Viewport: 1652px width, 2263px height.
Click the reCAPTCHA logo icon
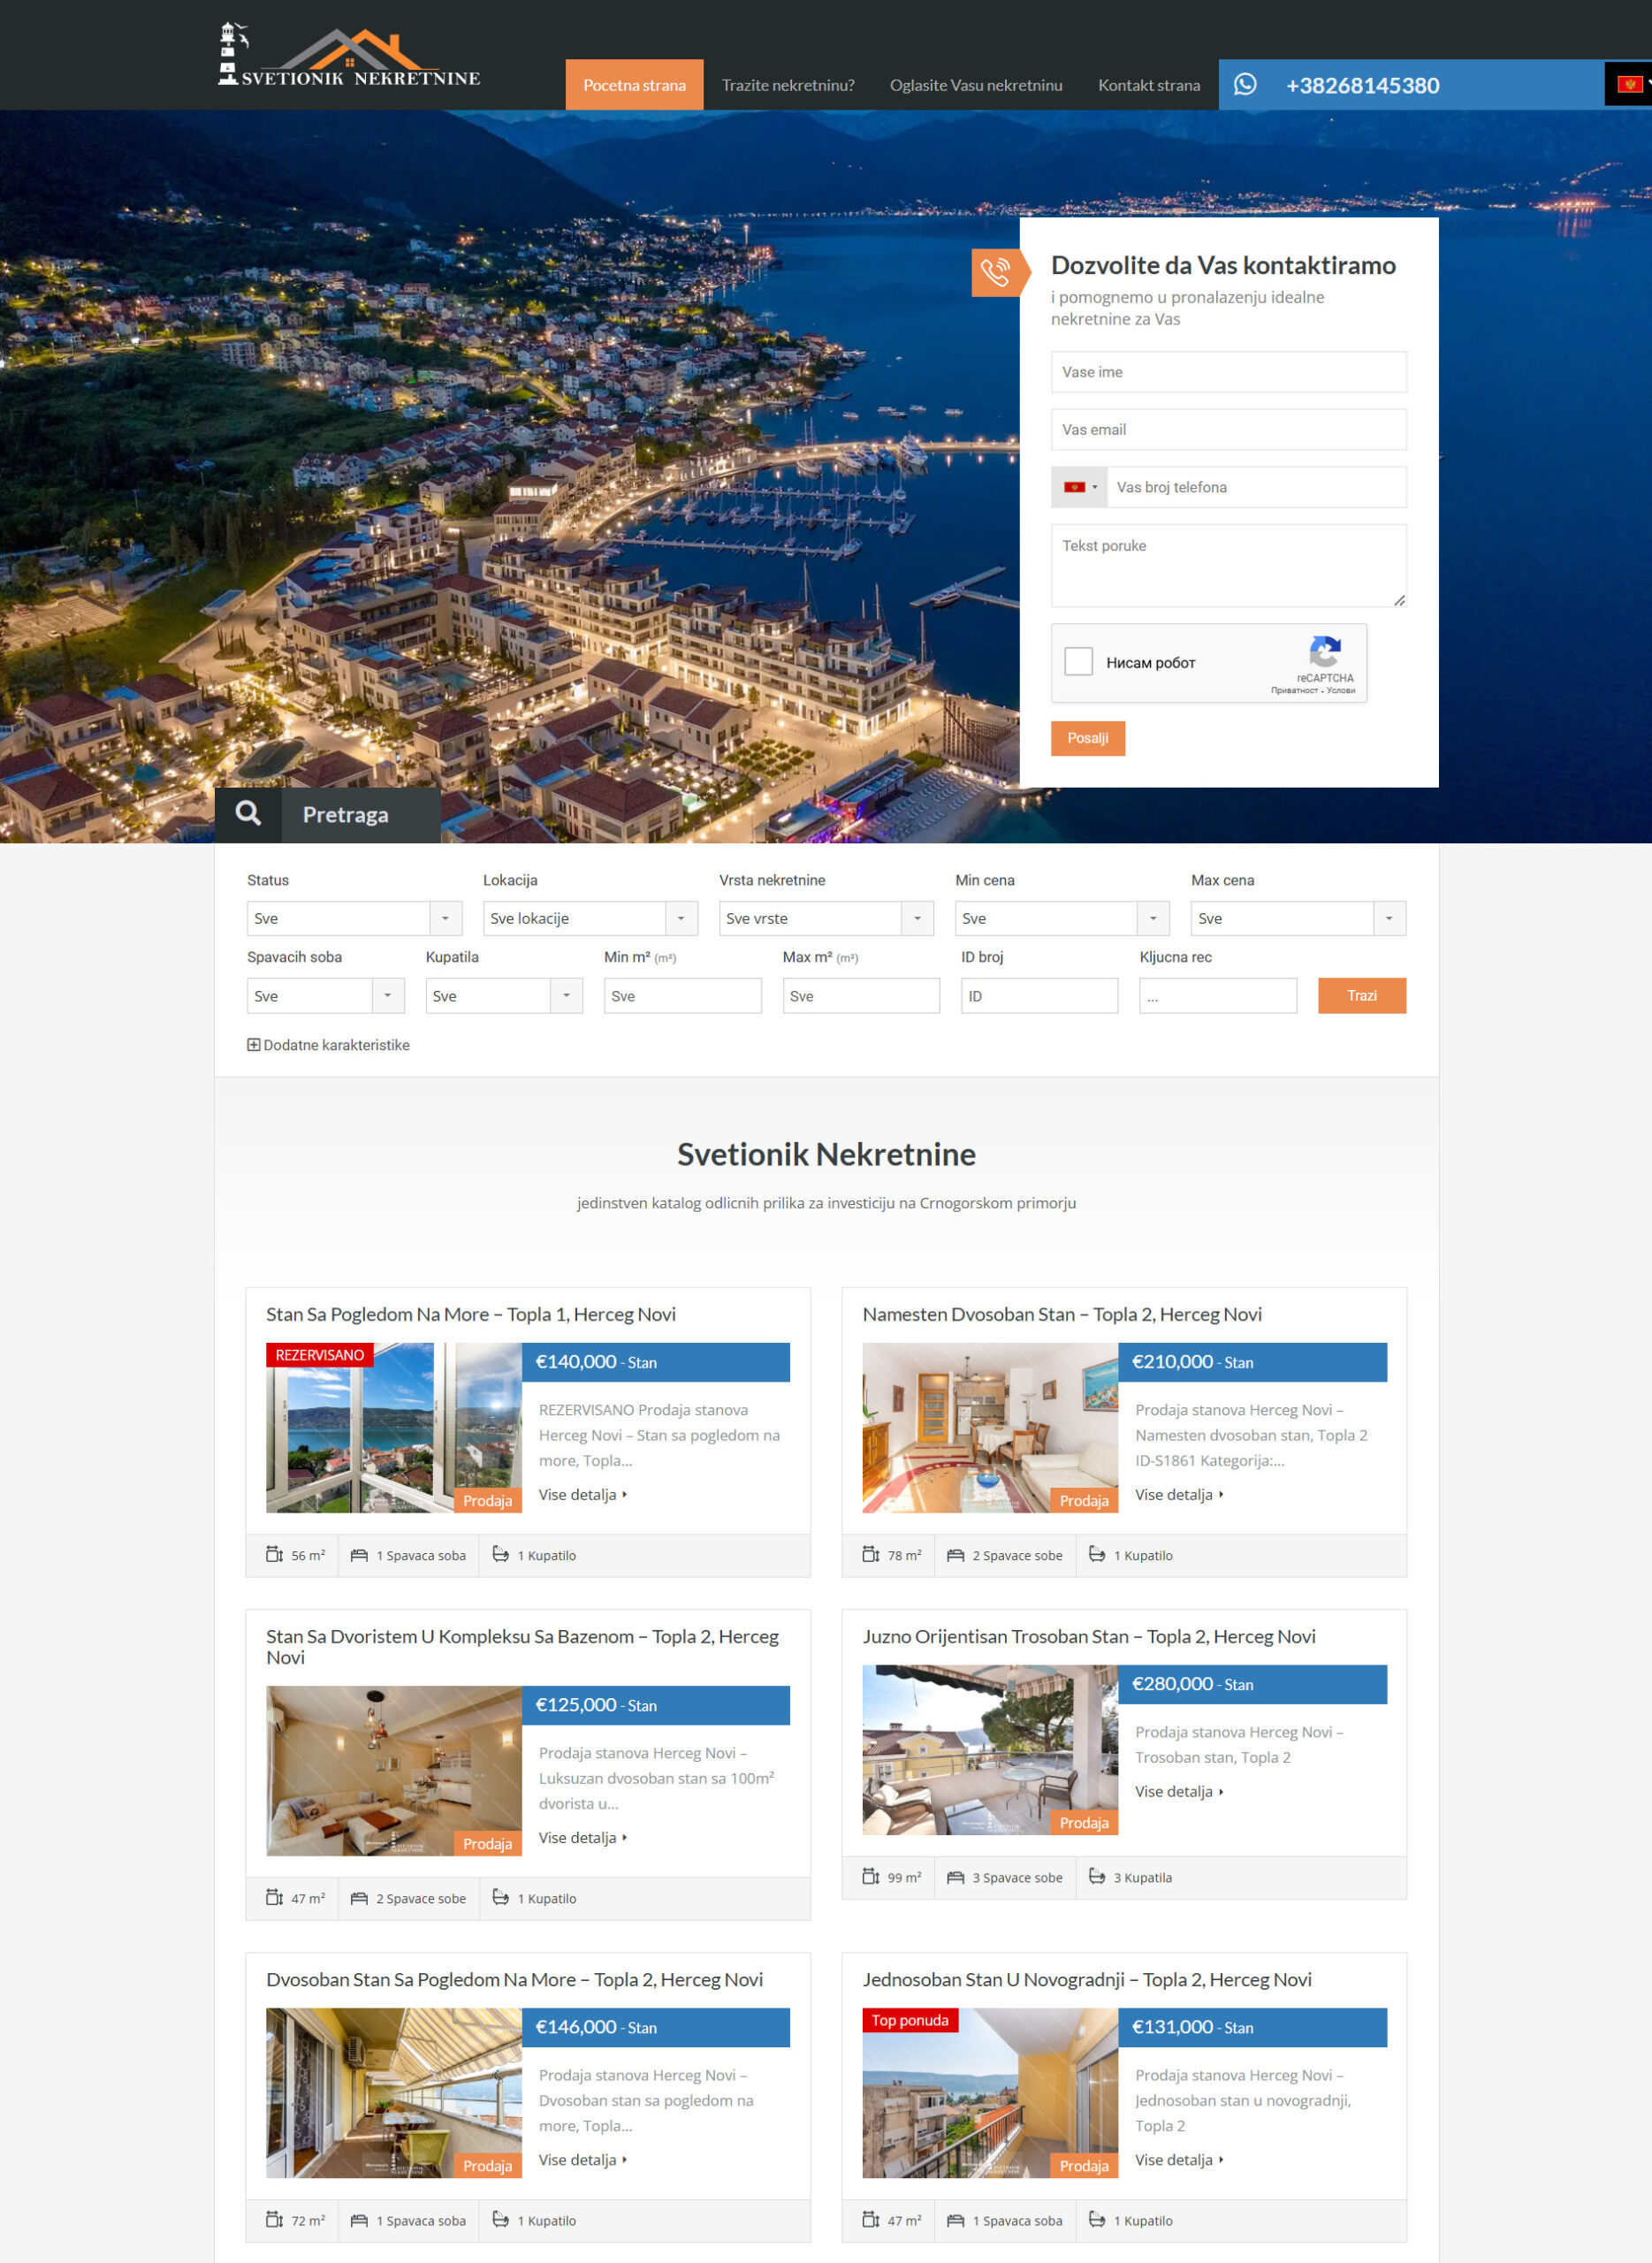(1325, 652)
